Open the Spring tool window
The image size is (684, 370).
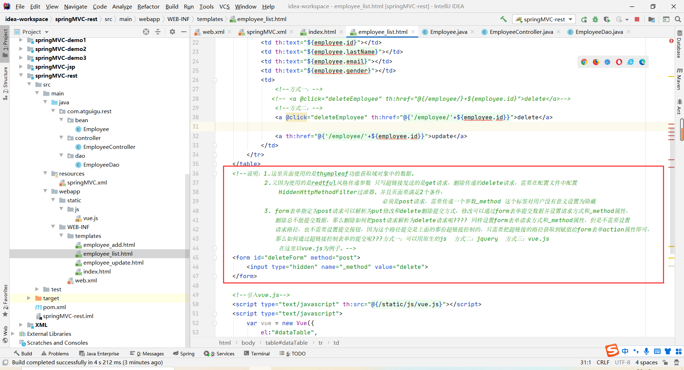click(184, 353)
